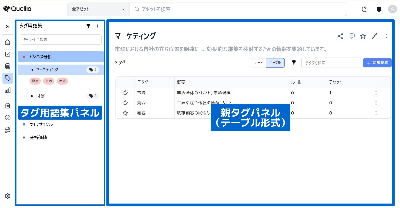The height and width of the screenshot is (208, 400).
Task: Click the 新規作成 button
Action: click(x=377, y=63)
